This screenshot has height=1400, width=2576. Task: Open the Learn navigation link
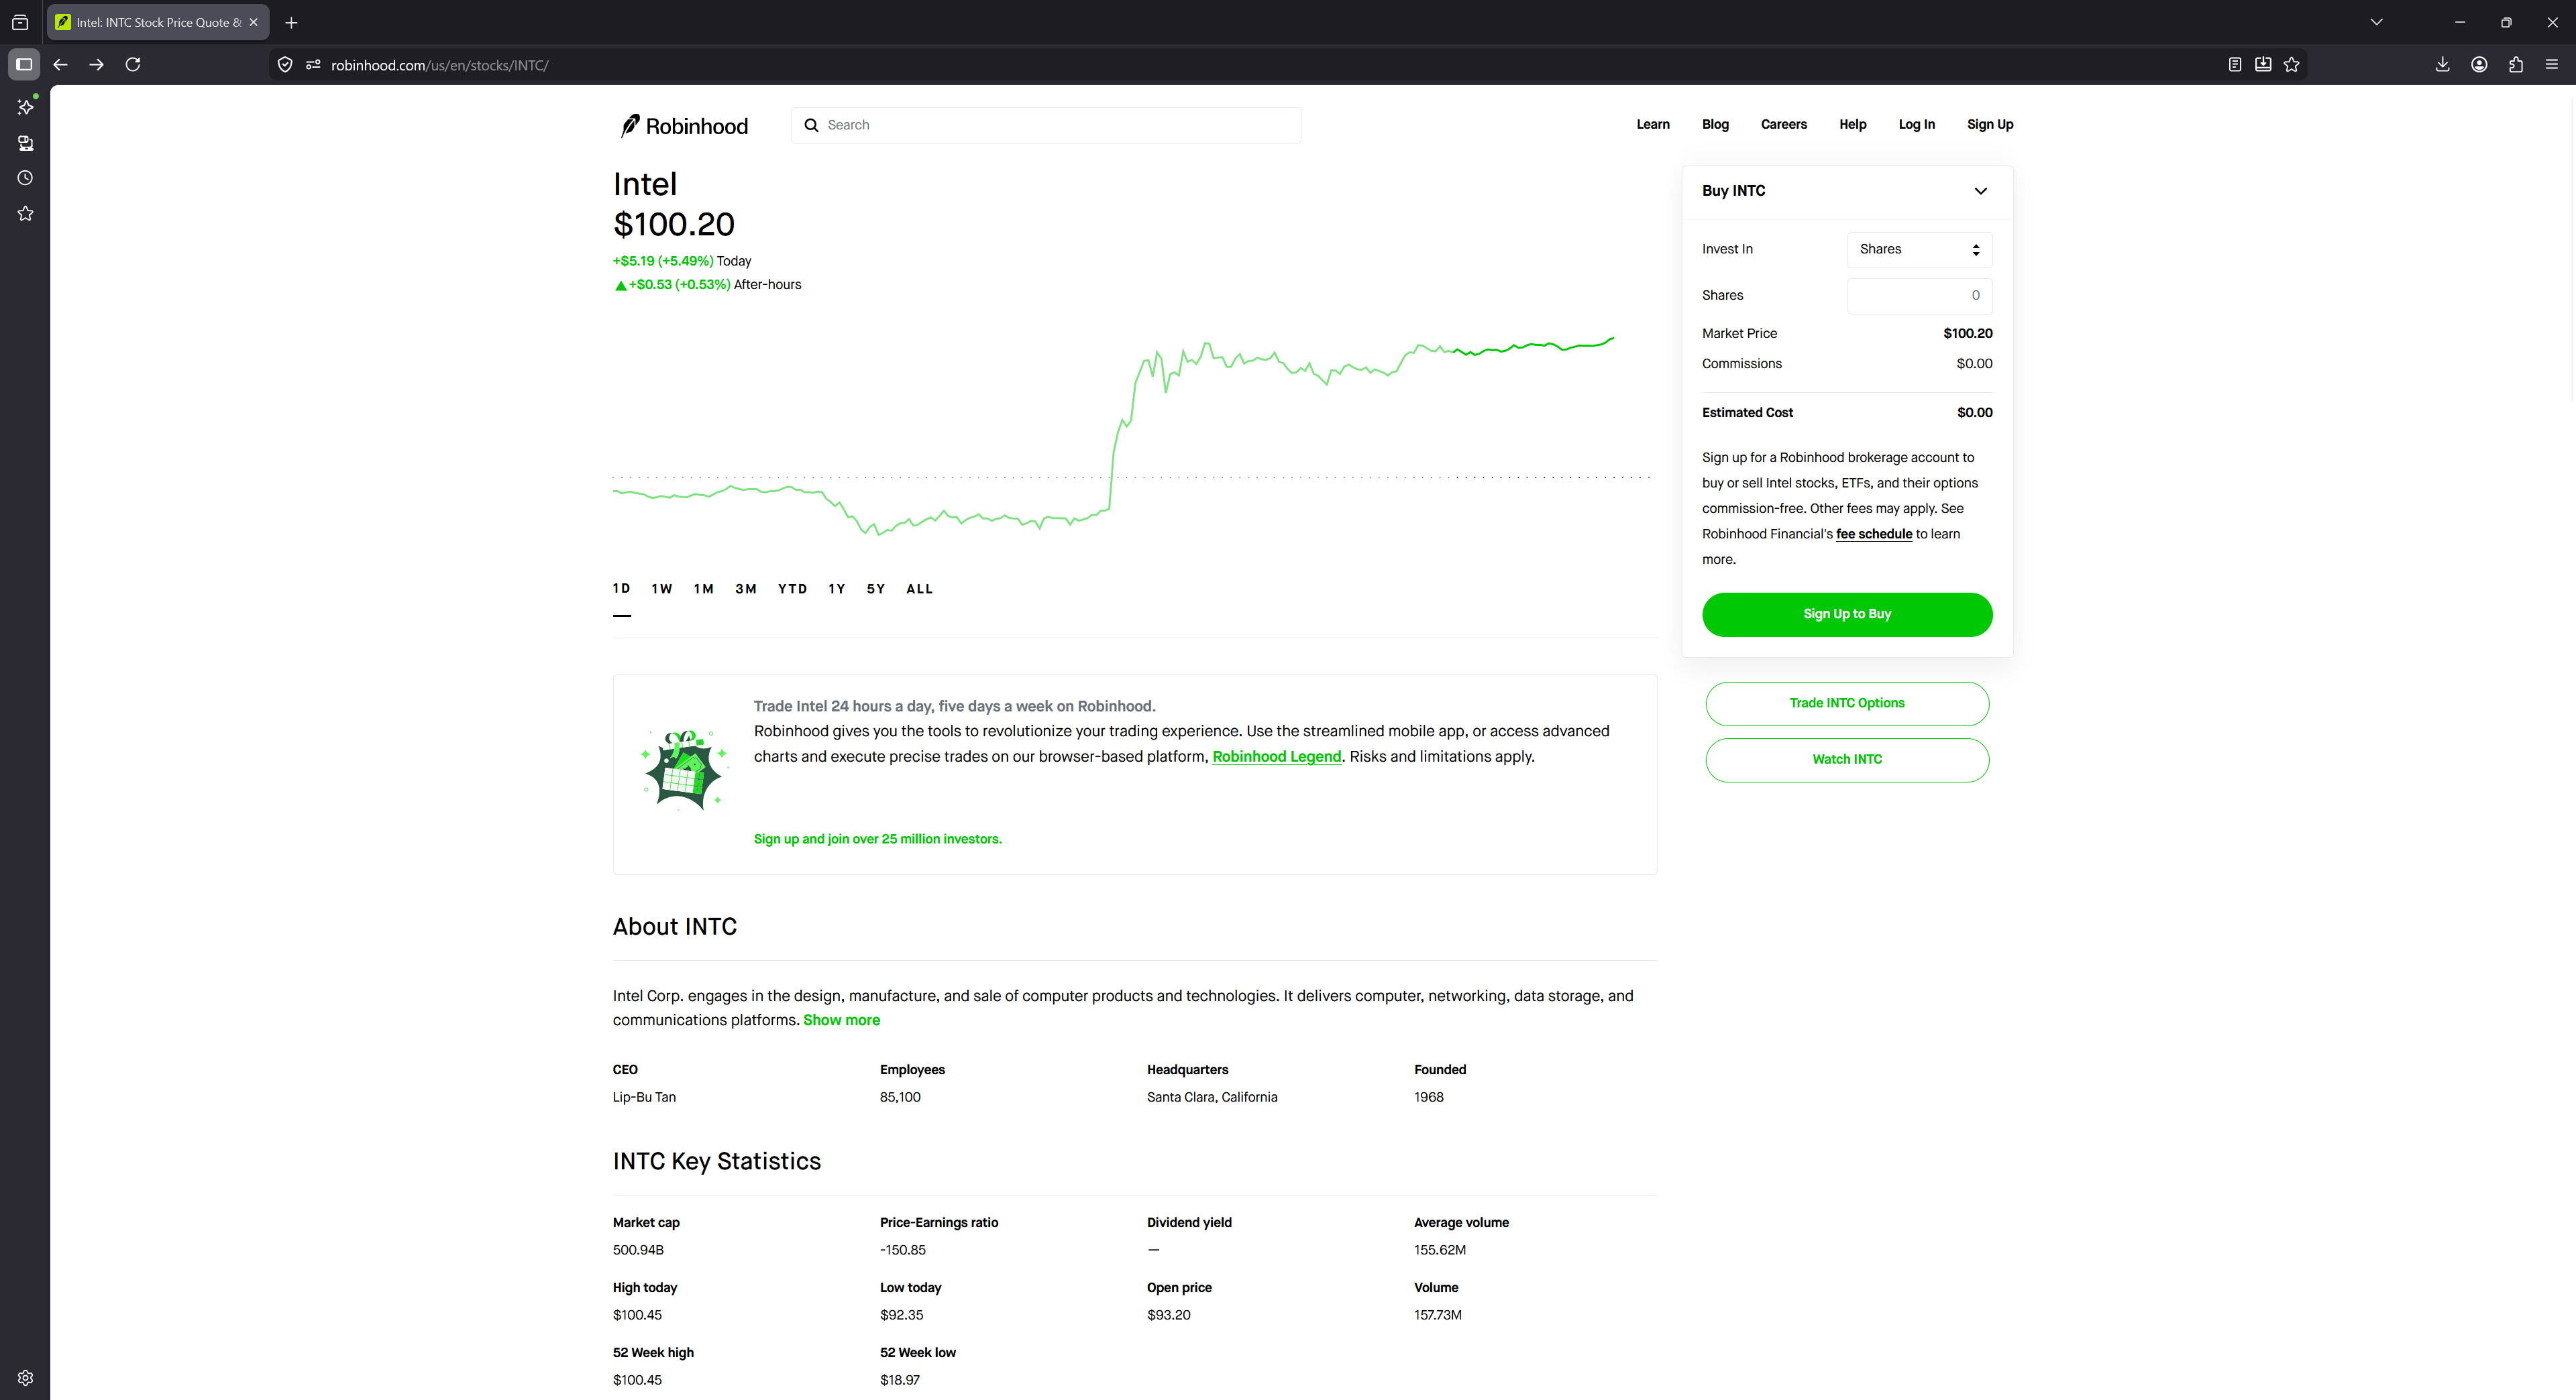1653,125
